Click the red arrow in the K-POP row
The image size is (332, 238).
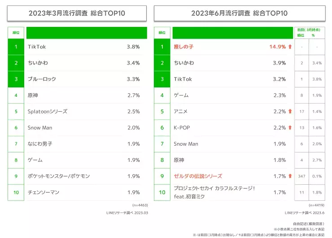click(290, 128)
